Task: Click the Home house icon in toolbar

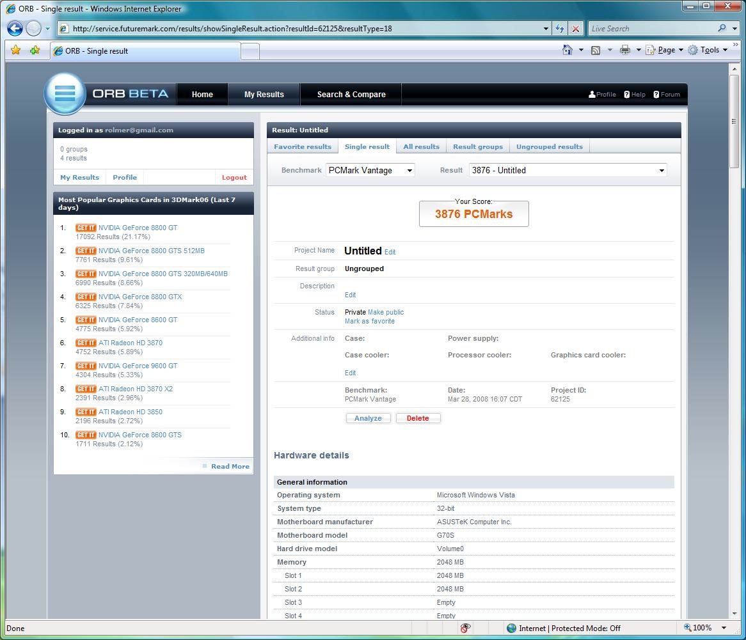Action: [567, 50]
